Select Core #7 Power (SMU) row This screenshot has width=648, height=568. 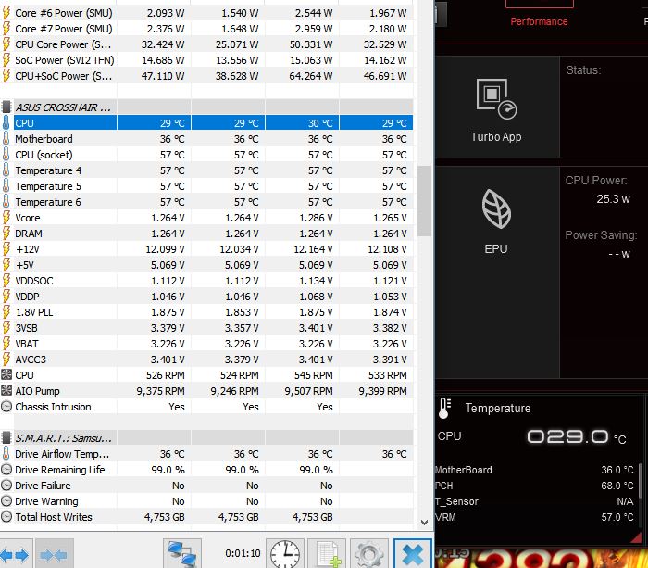(206, 29)
